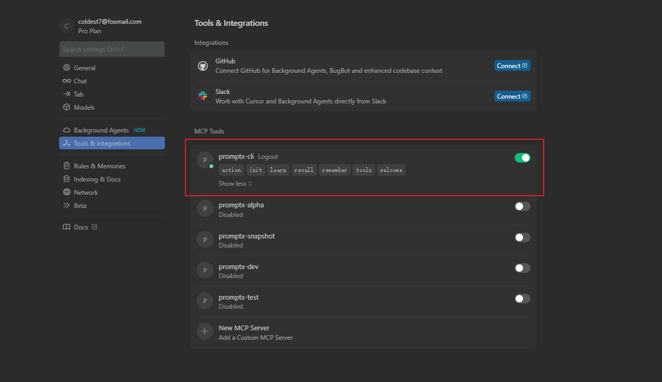662x382 pixels.
Task: Open the Network settings section
Action: coord(112,192)
